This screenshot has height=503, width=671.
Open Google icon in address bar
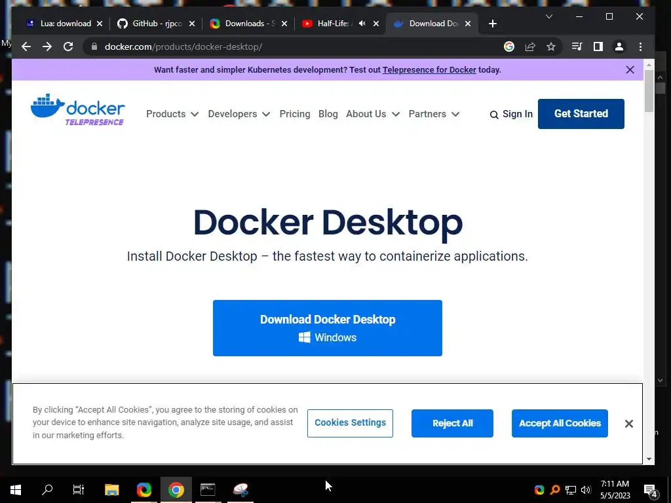pos(508,47)
